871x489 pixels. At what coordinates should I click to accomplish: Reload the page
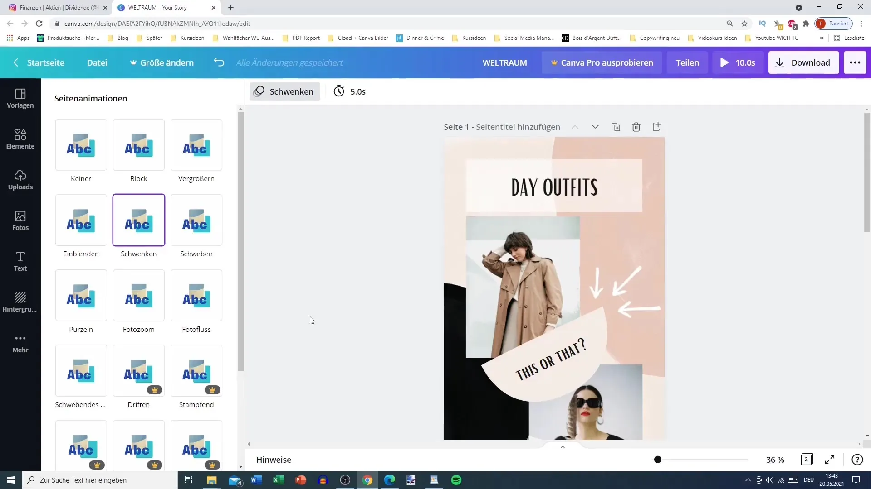click(x=39, y=24)
